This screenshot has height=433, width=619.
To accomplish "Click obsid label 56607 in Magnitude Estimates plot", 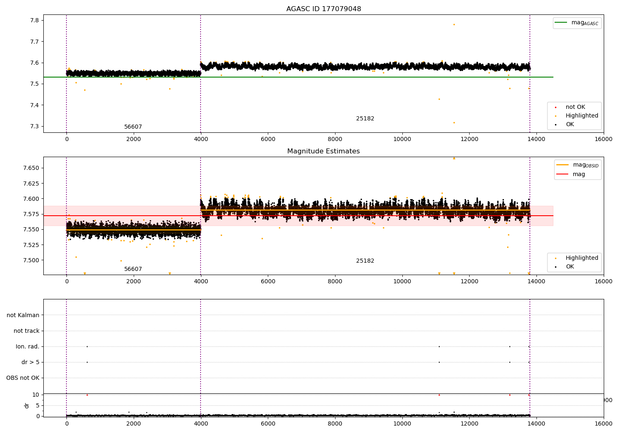I will [x=133, y=269].
